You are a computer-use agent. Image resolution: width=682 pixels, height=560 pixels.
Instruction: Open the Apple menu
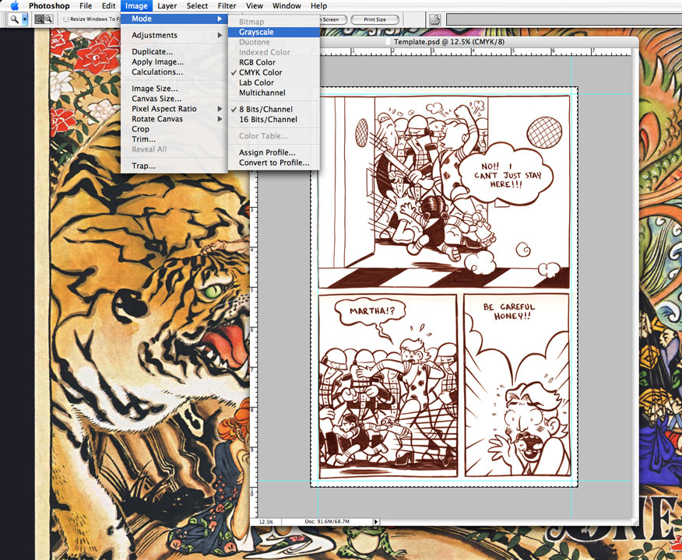[14, 5]
